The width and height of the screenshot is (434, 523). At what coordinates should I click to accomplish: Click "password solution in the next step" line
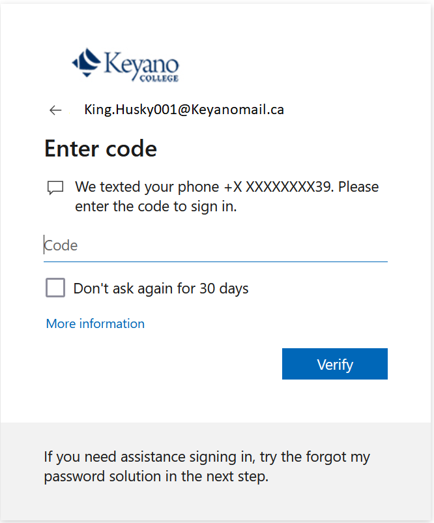pyautogui.click(x=156, y=477)
